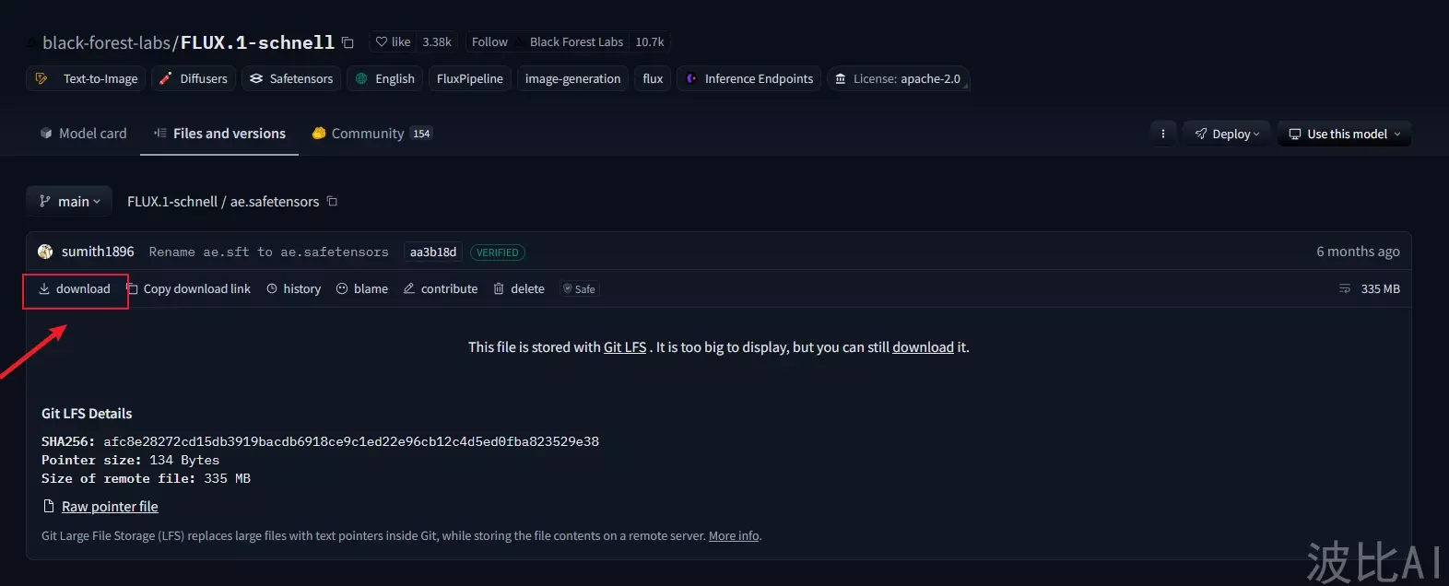Download the ae.safetensors file
This screenshot has height=586, width=1449.
click(75, 289)
